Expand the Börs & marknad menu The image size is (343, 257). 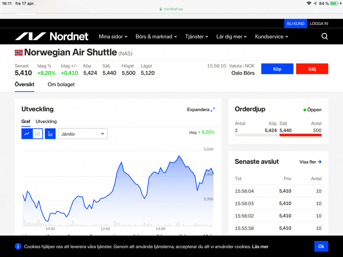[156, 37]
